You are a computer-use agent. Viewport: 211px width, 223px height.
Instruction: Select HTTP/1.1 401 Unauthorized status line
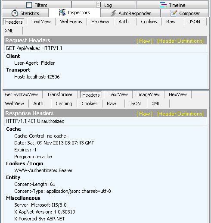click(105, 121)
